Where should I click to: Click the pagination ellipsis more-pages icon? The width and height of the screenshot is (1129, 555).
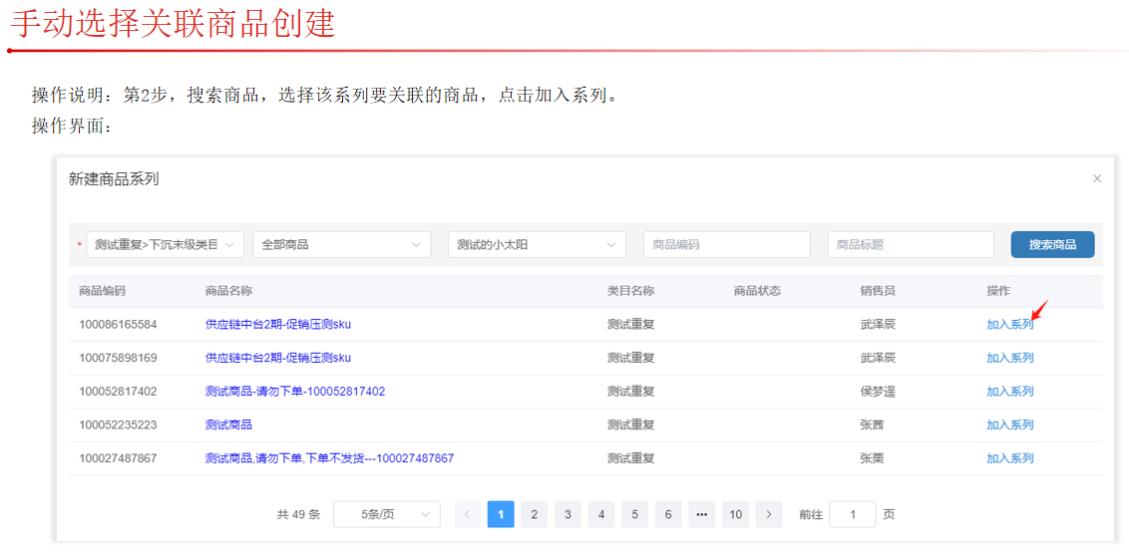(701, 514)
